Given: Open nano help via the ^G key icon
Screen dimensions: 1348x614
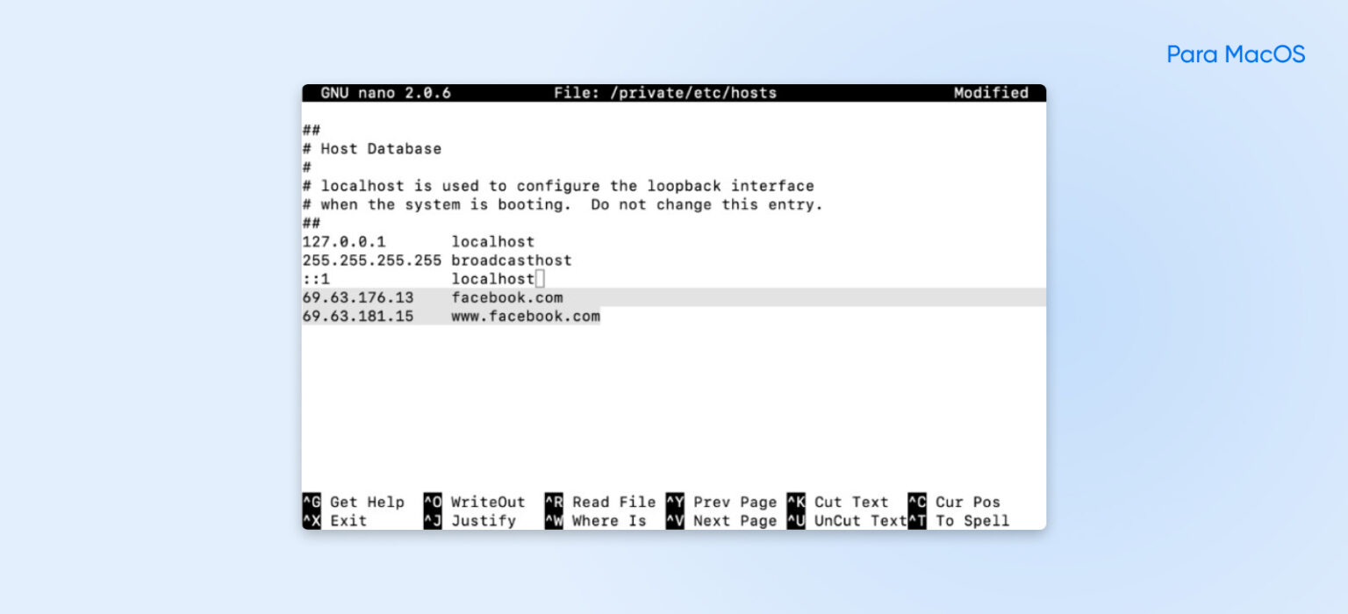Looking at the screenshot, I should 312,502.
